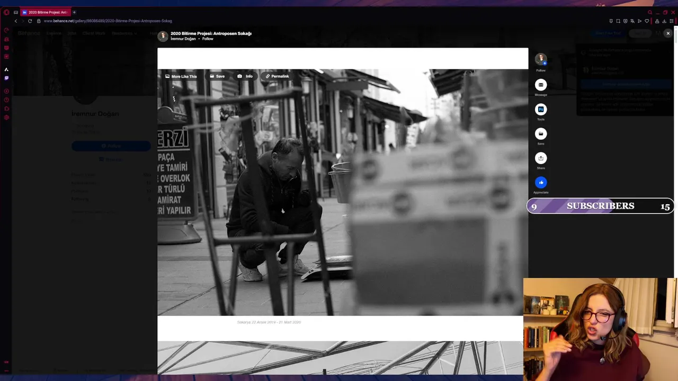Copy the image Permalink

coord(278,76)
